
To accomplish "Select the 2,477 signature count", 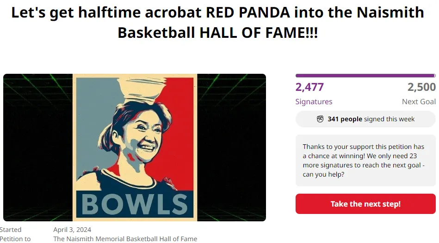I will click(309, 87).
